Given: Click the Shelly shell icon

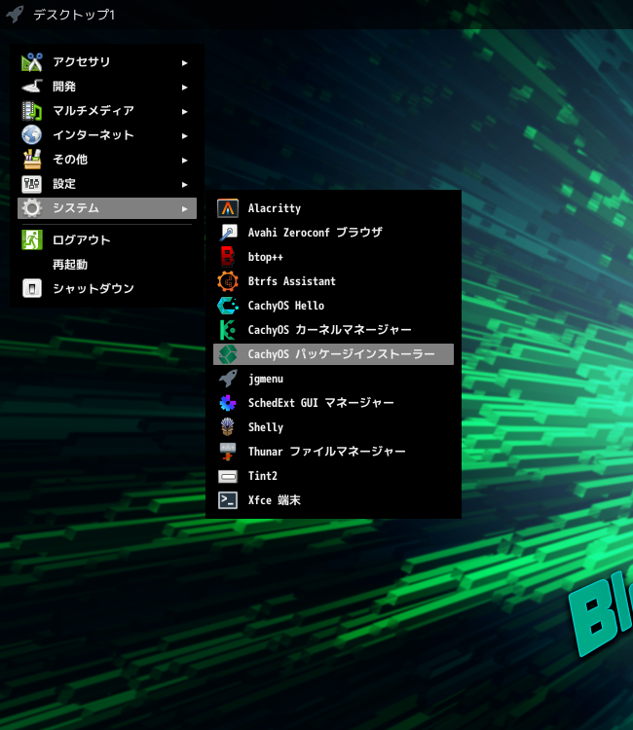Looking at the screenshot, I should [x=228, y=427].
